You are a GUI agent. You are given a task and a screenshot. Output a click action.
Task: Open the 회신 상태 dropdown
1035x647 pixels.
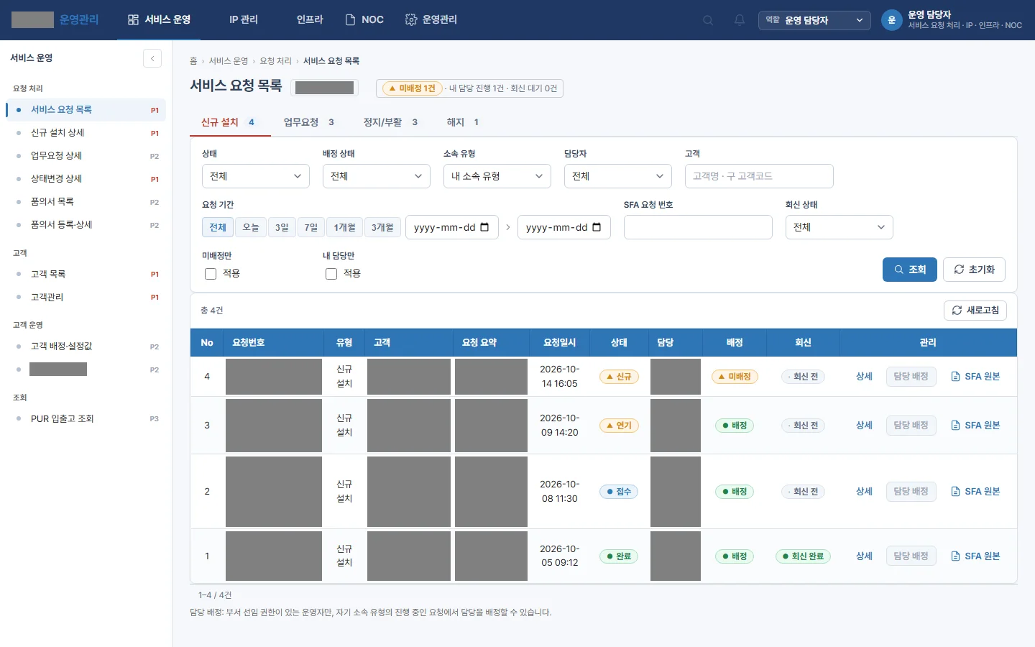point(839,227)
